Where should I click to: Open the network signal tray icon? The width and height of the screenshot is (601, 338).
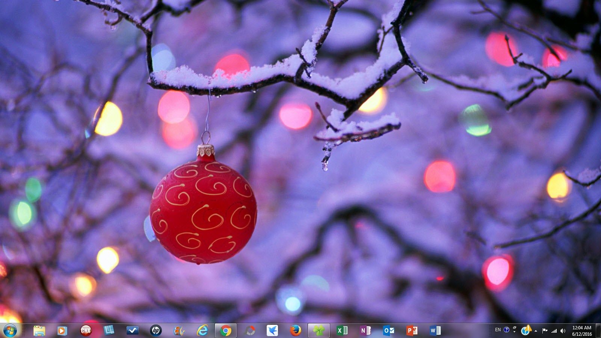click(554, 330)
